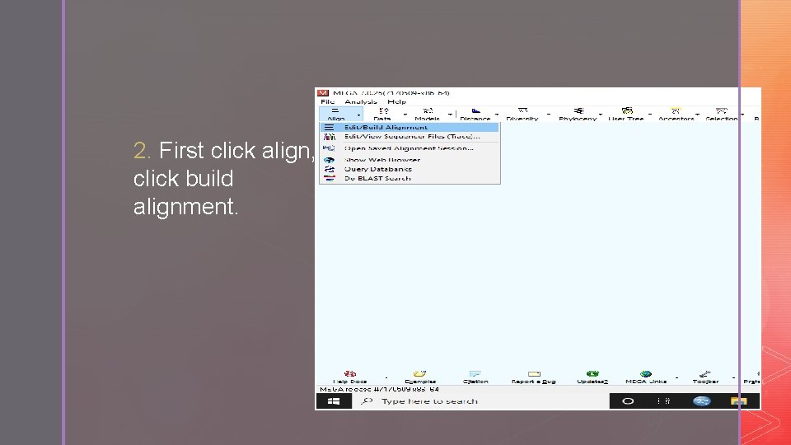Click the Windows search box
This screenshot has width=791, height=445.
pyautogui.click(x=480, y=401)
